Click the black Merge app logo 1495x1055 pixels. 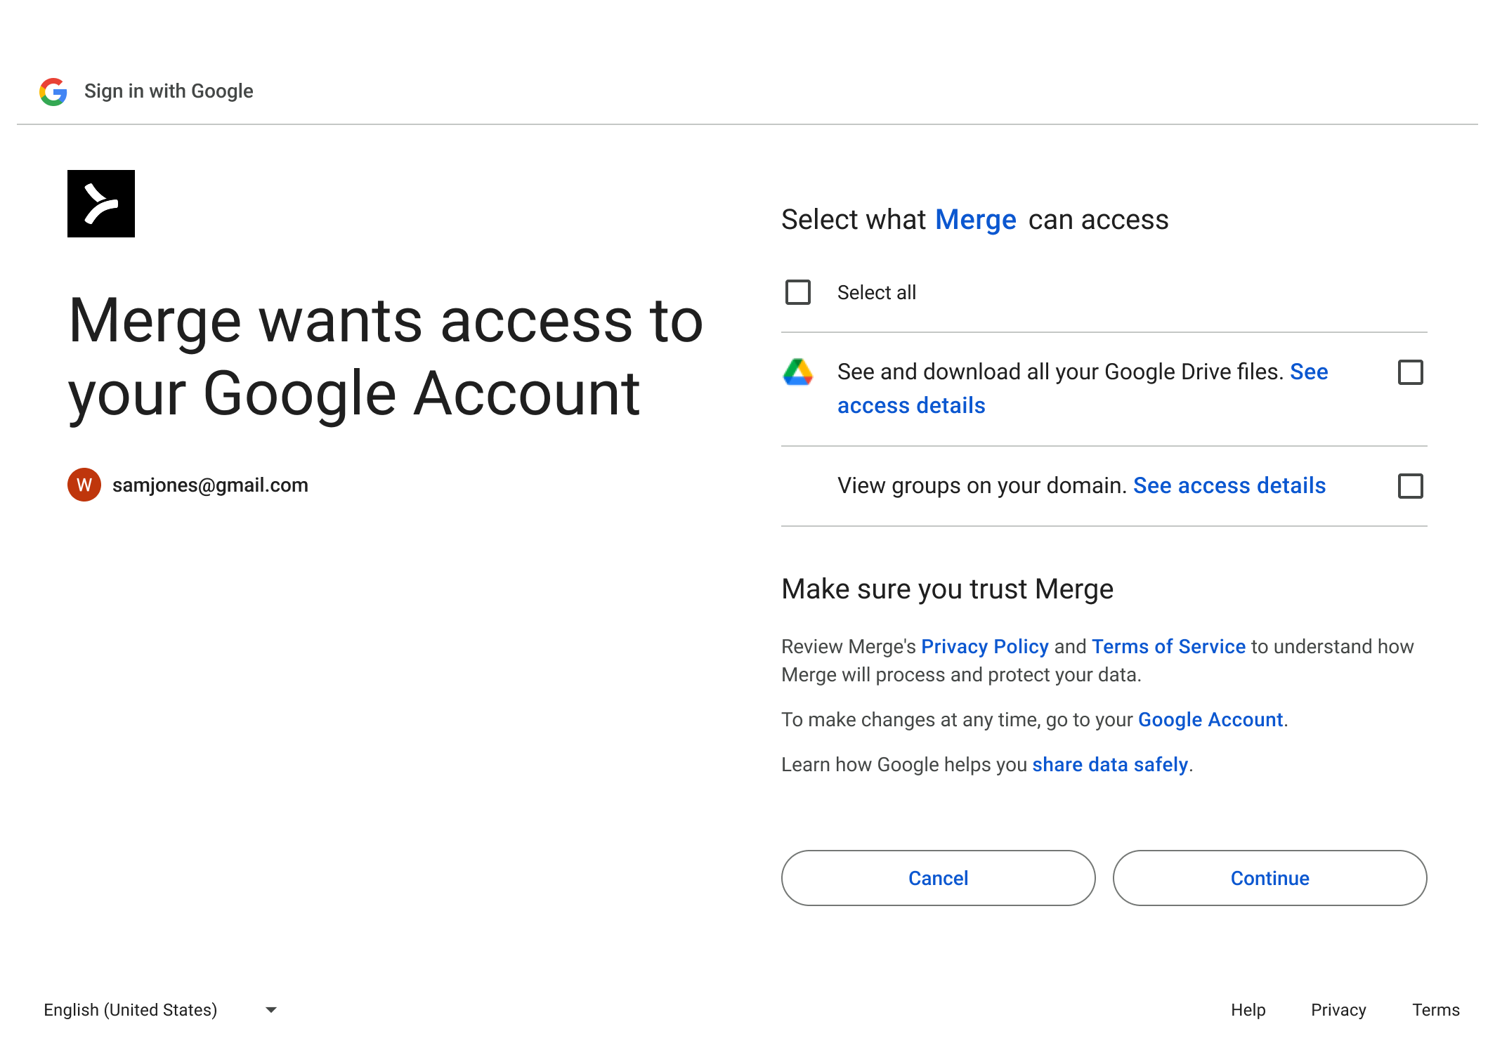click(101, 204)
